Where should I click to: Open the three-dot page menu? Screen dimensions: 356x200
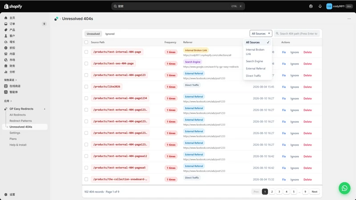349,19
